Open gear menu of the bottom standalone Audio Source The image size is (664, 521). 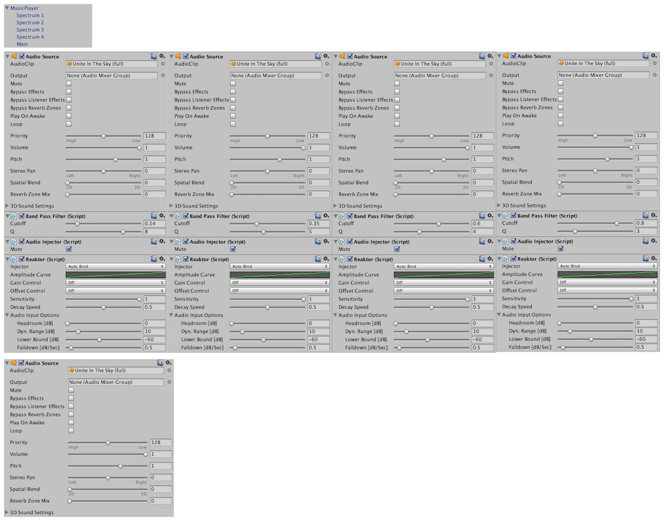tap(168, 363)
